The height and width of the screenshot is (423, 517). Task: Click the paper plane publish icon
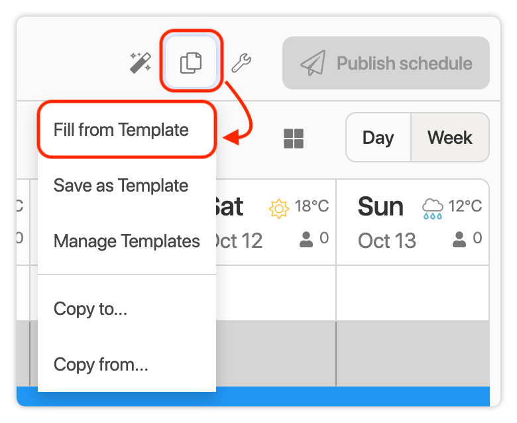(x=313, y=63)
